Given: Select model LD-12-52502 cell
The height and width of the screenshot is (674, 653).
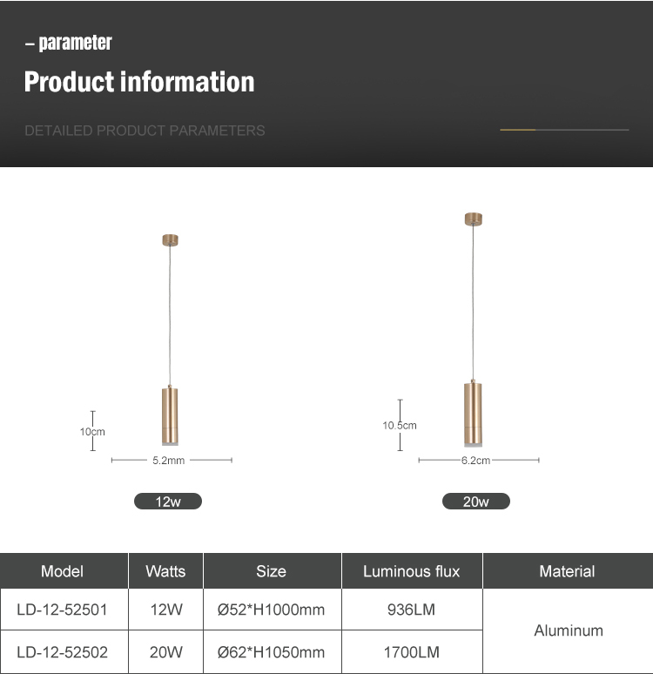Looking at the screenshot, I should tap(63, 652).
